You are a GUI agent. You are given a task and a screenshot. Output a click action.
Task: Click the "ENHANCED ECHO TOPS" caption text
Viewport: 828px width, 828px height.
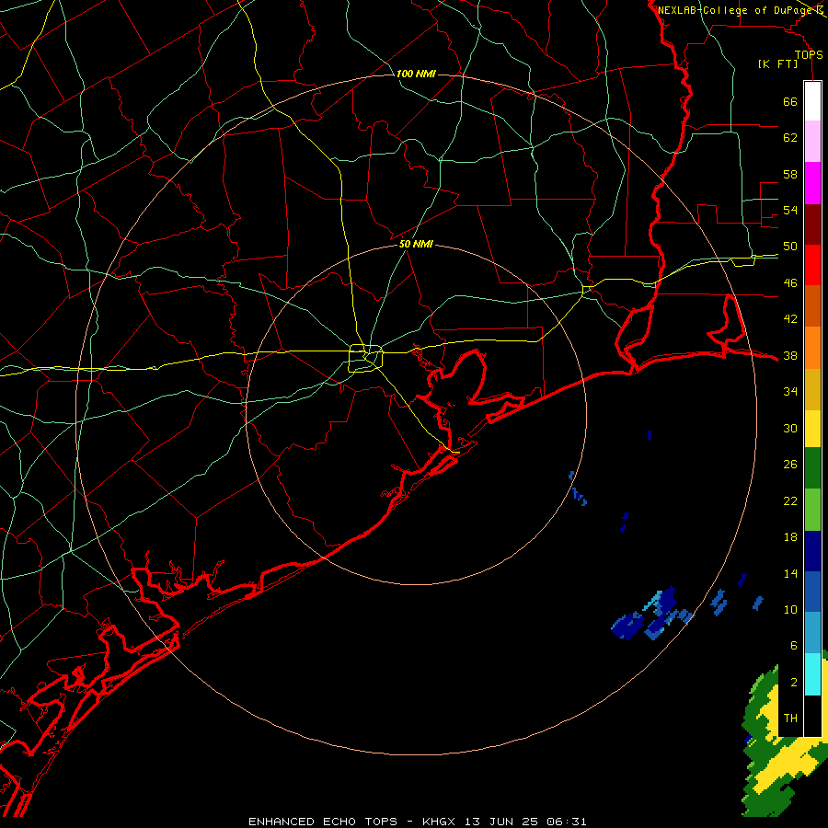[323, 822]
